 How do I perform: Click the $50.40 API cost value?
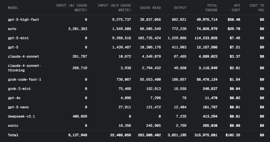(x=234, y=20)
